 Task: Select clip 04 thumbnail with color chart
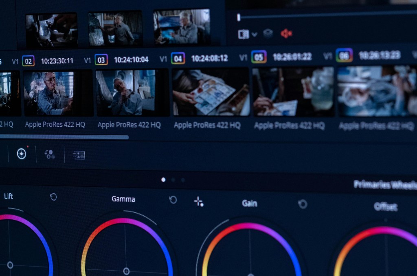[210, 92]
